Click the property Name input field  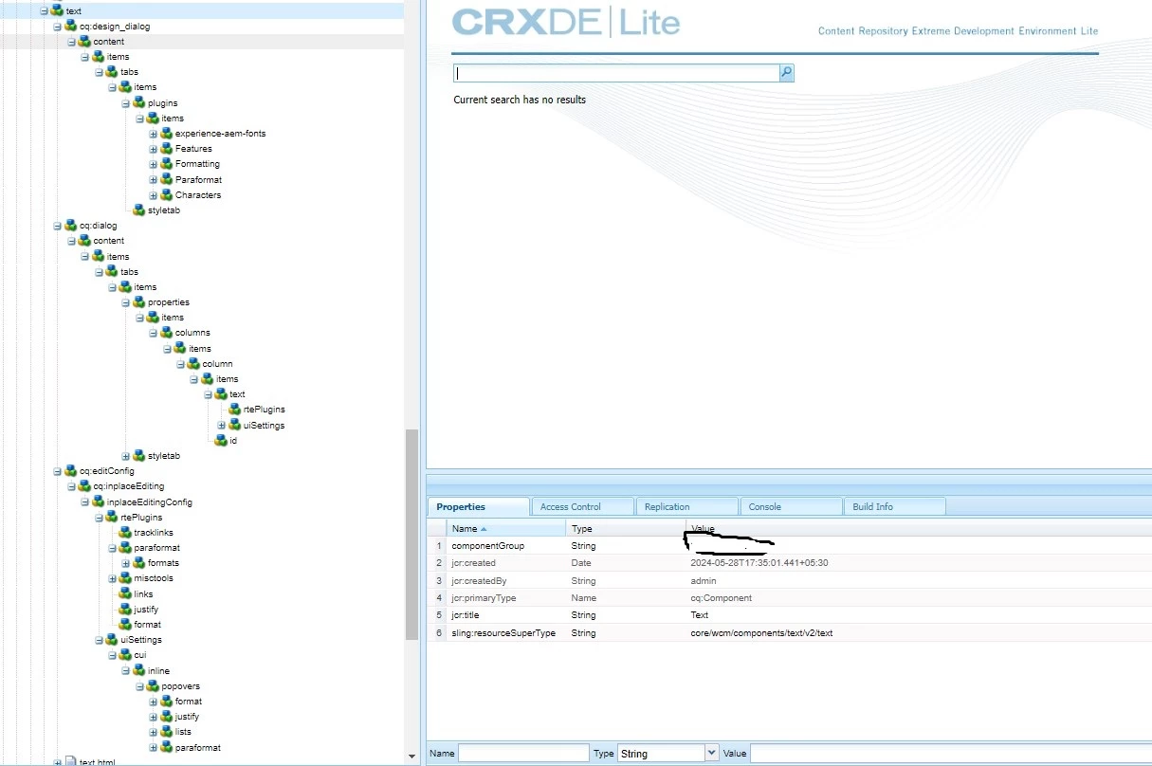[523, 753]
